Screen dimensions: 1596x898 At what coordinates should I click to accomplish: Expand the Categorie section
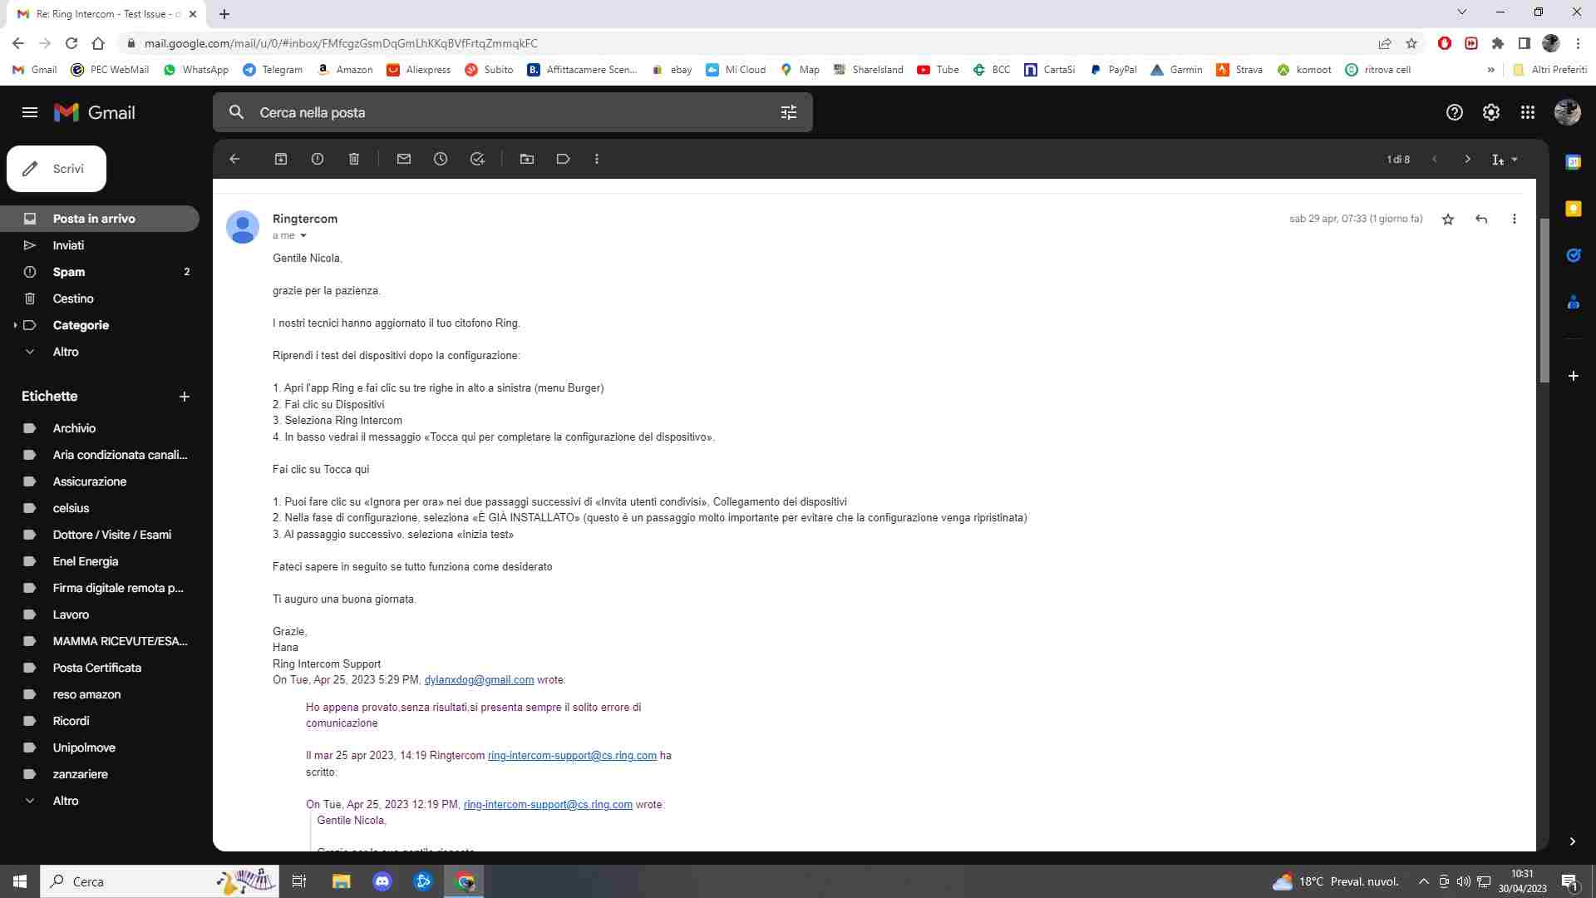16,325
